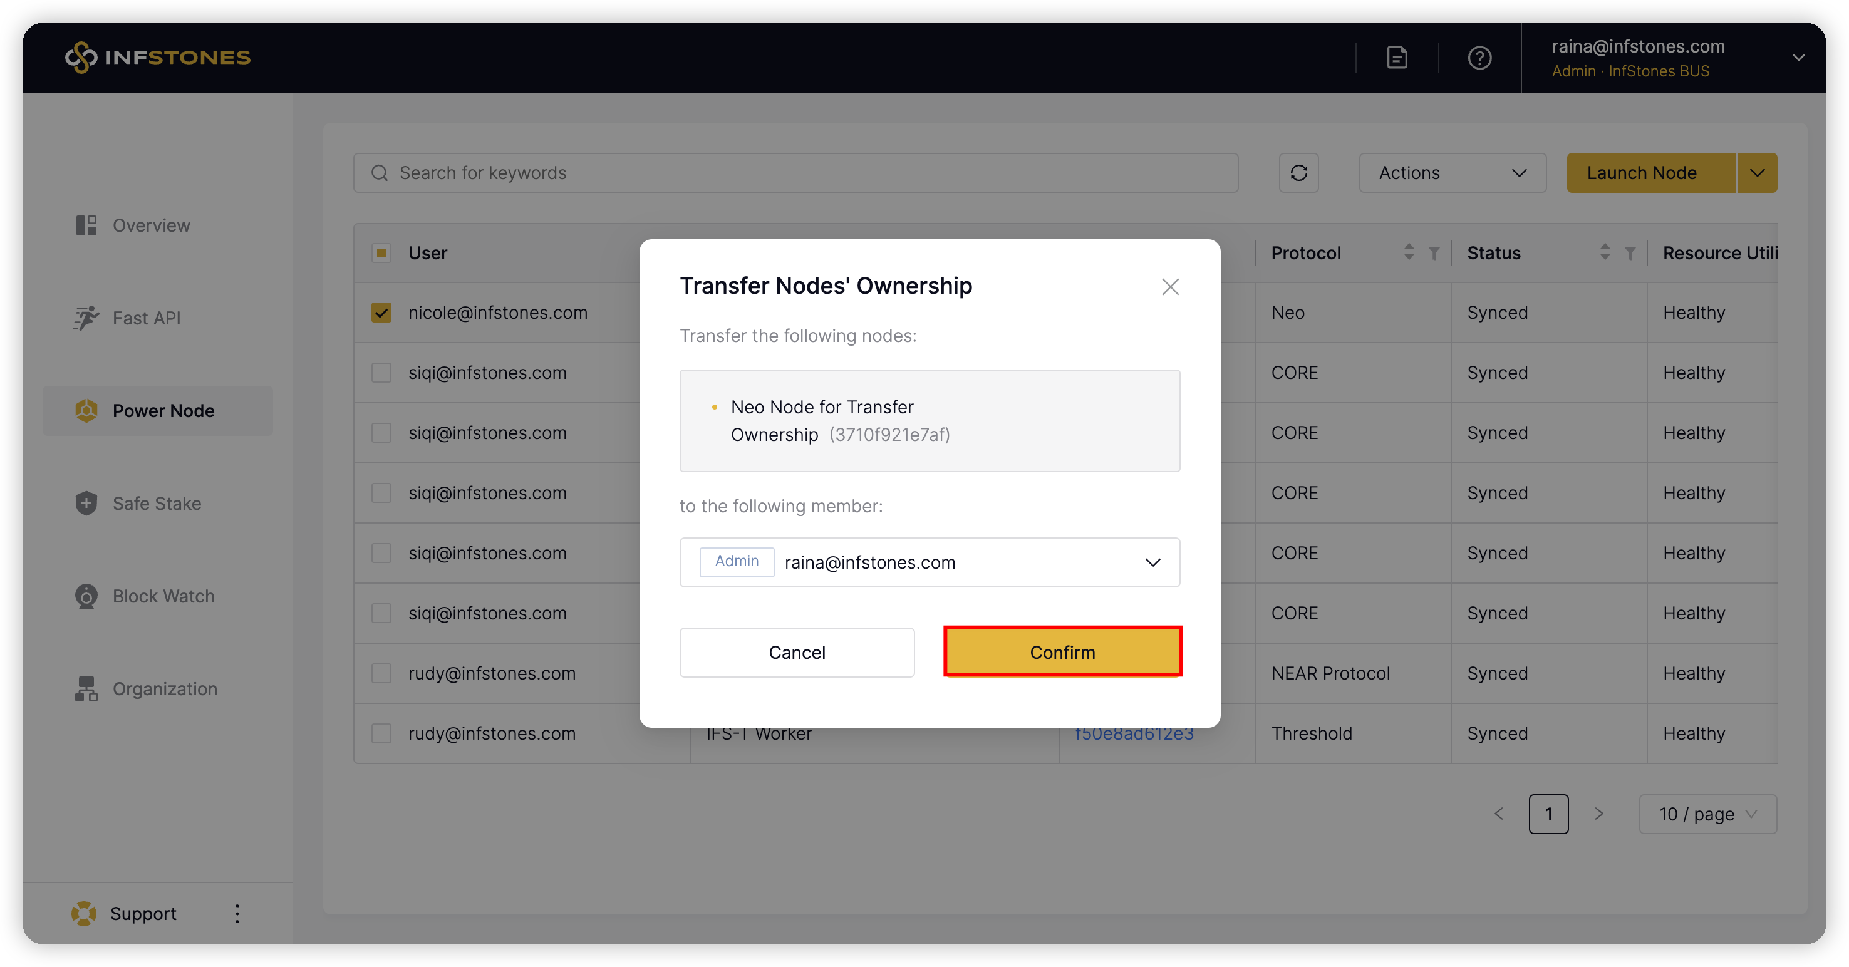The image size is (1849, 967).
Task: Open the Actions dropdown
Action: coord(1451,173)
